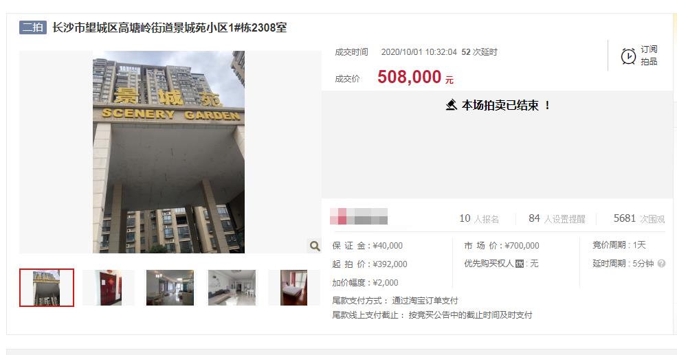Image resolution: width=677 pixels, height=355 pixels.
Task: Select the white hallway room thumbnail
Action: pos(232,288)
